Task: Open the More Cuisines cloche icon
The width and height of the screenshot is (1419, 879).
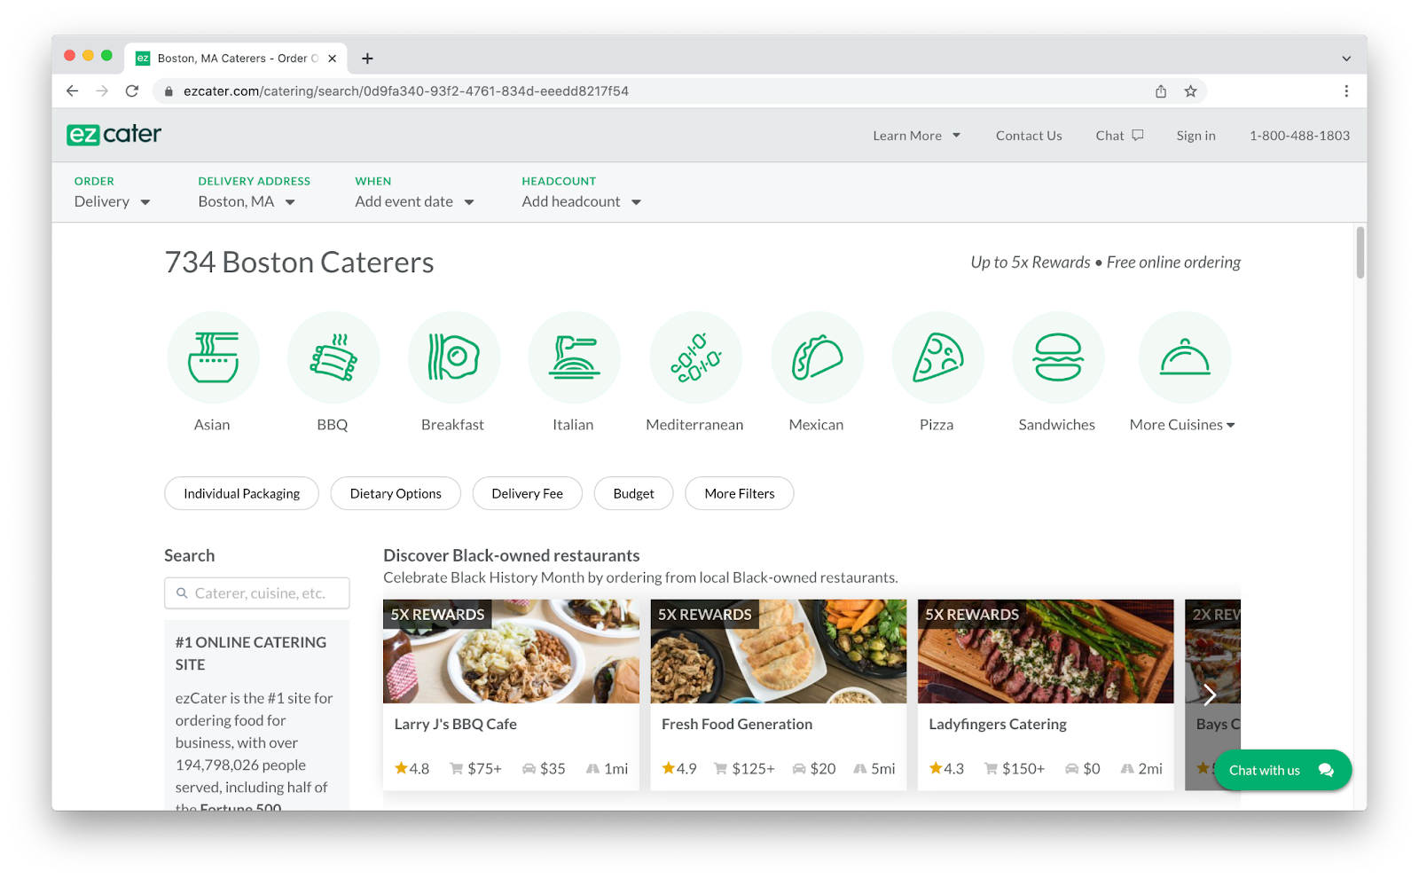Action: coord(1185,357)
